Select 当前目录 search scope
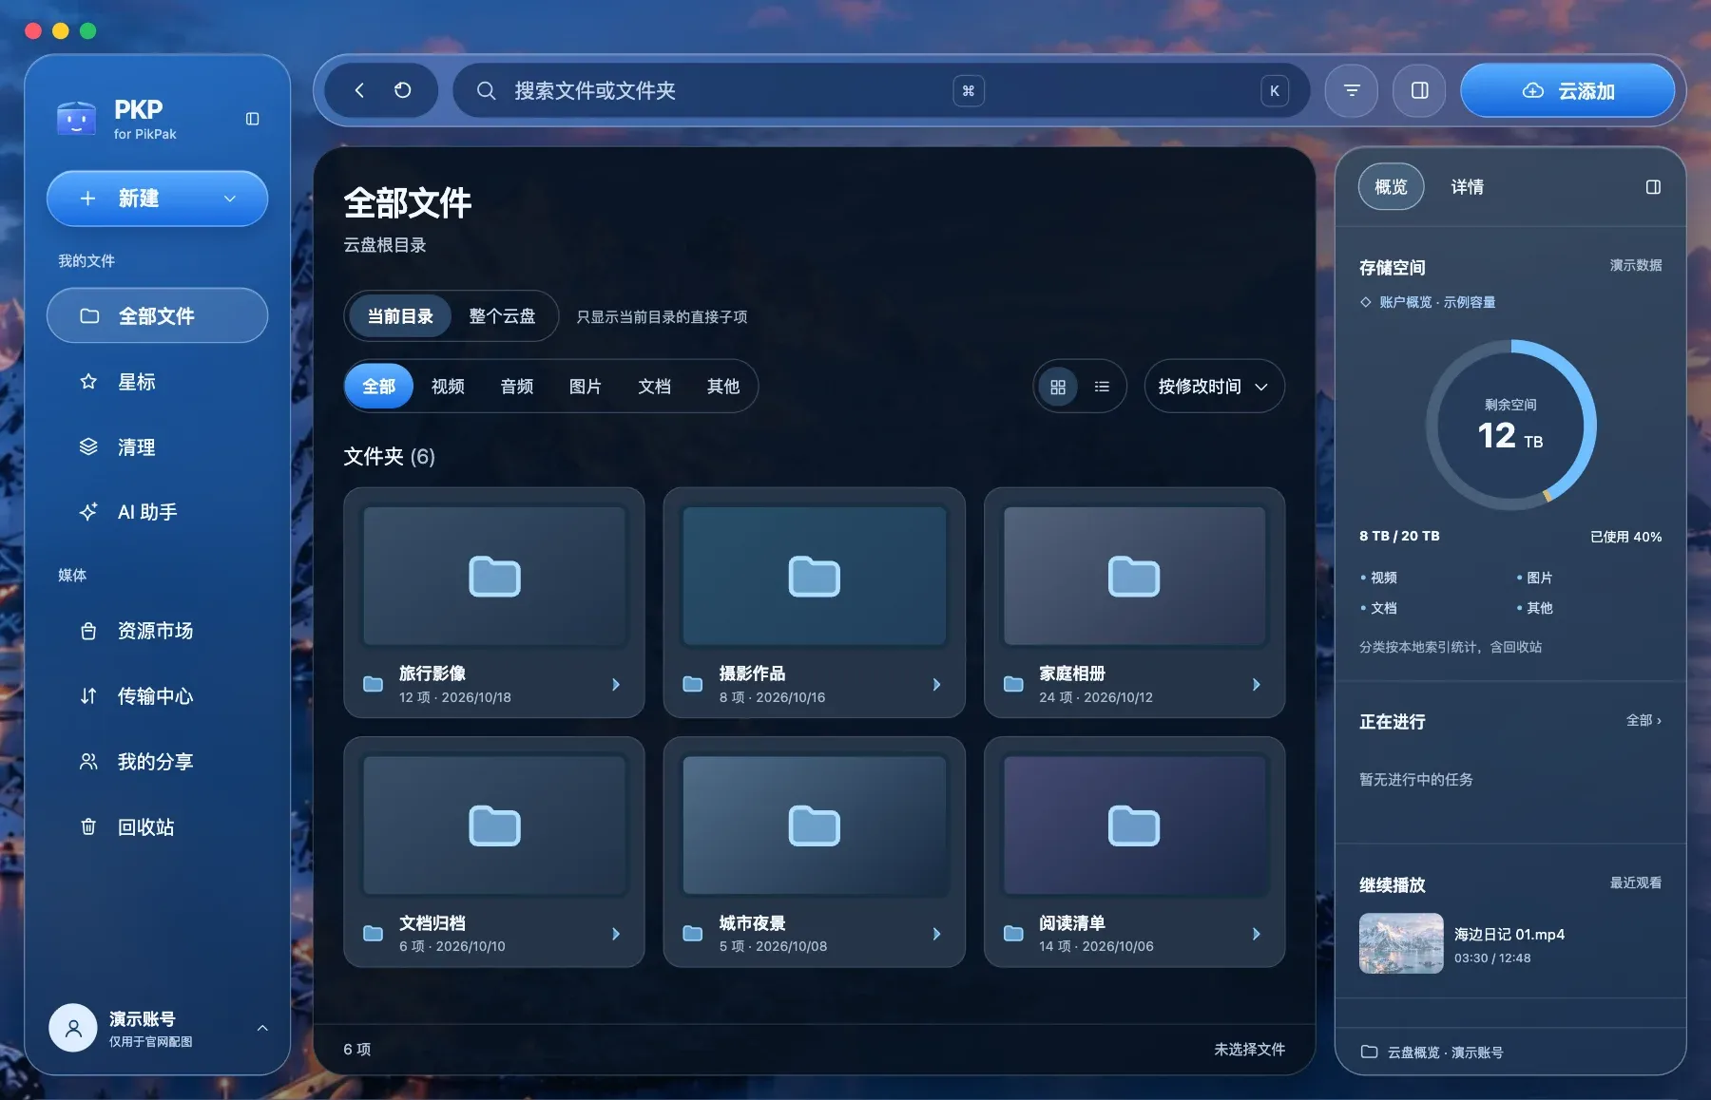Viewport: 1711px width, 1100px height. (400, 316)
